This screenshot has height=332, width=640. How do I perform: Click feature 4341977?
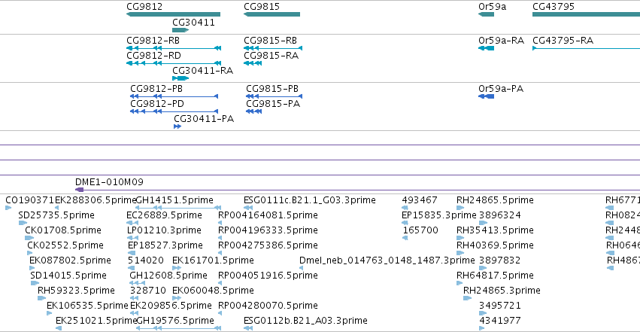coord(500,321)
